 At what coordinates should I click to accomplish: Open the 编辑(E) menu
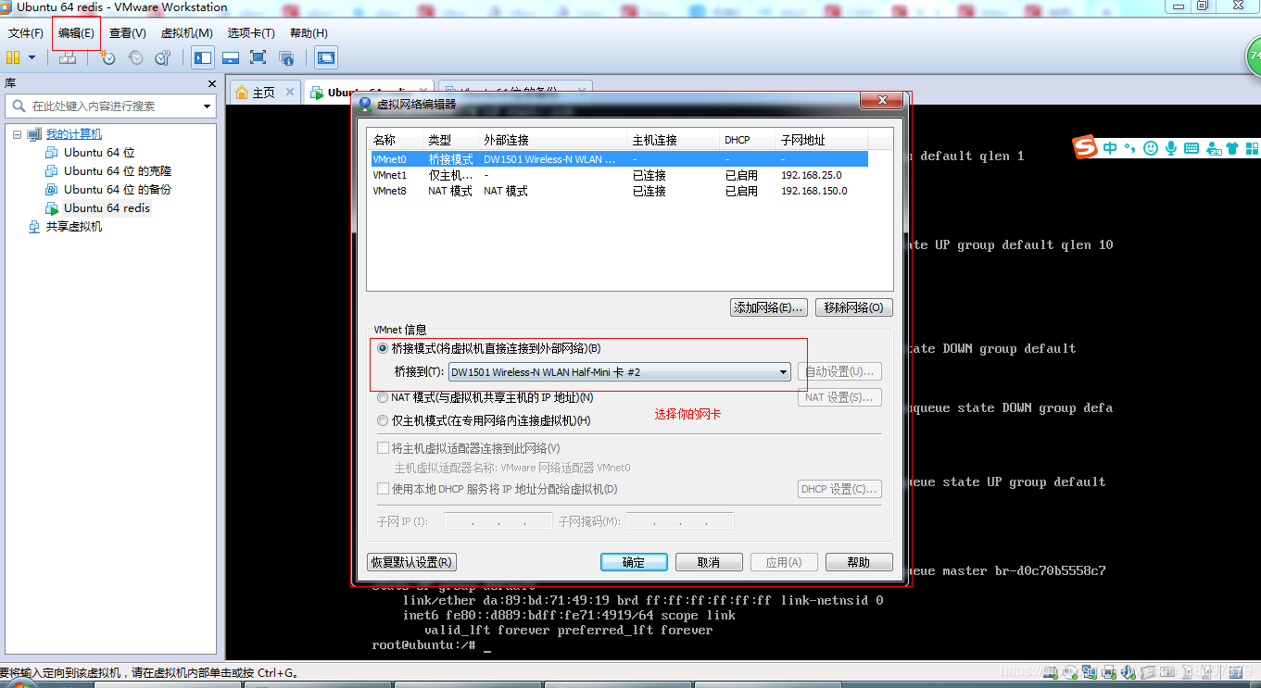76,33
